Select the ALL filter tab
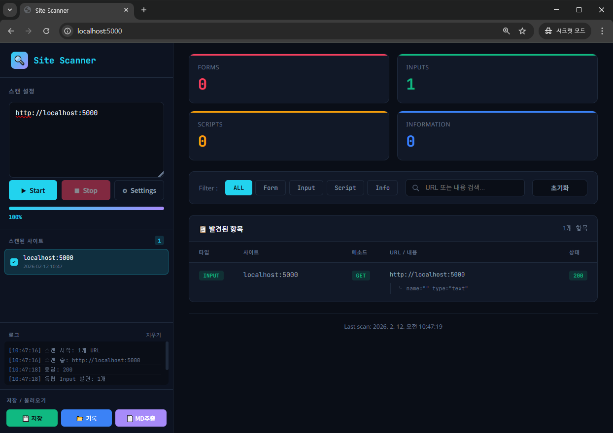613x433 pixels. [x=238, y=188]
